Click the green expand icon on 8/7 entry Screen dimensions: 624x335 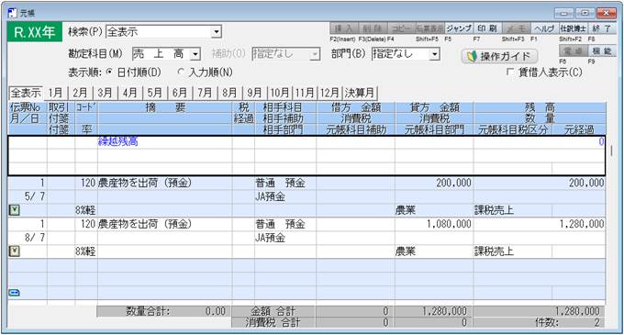15,251
